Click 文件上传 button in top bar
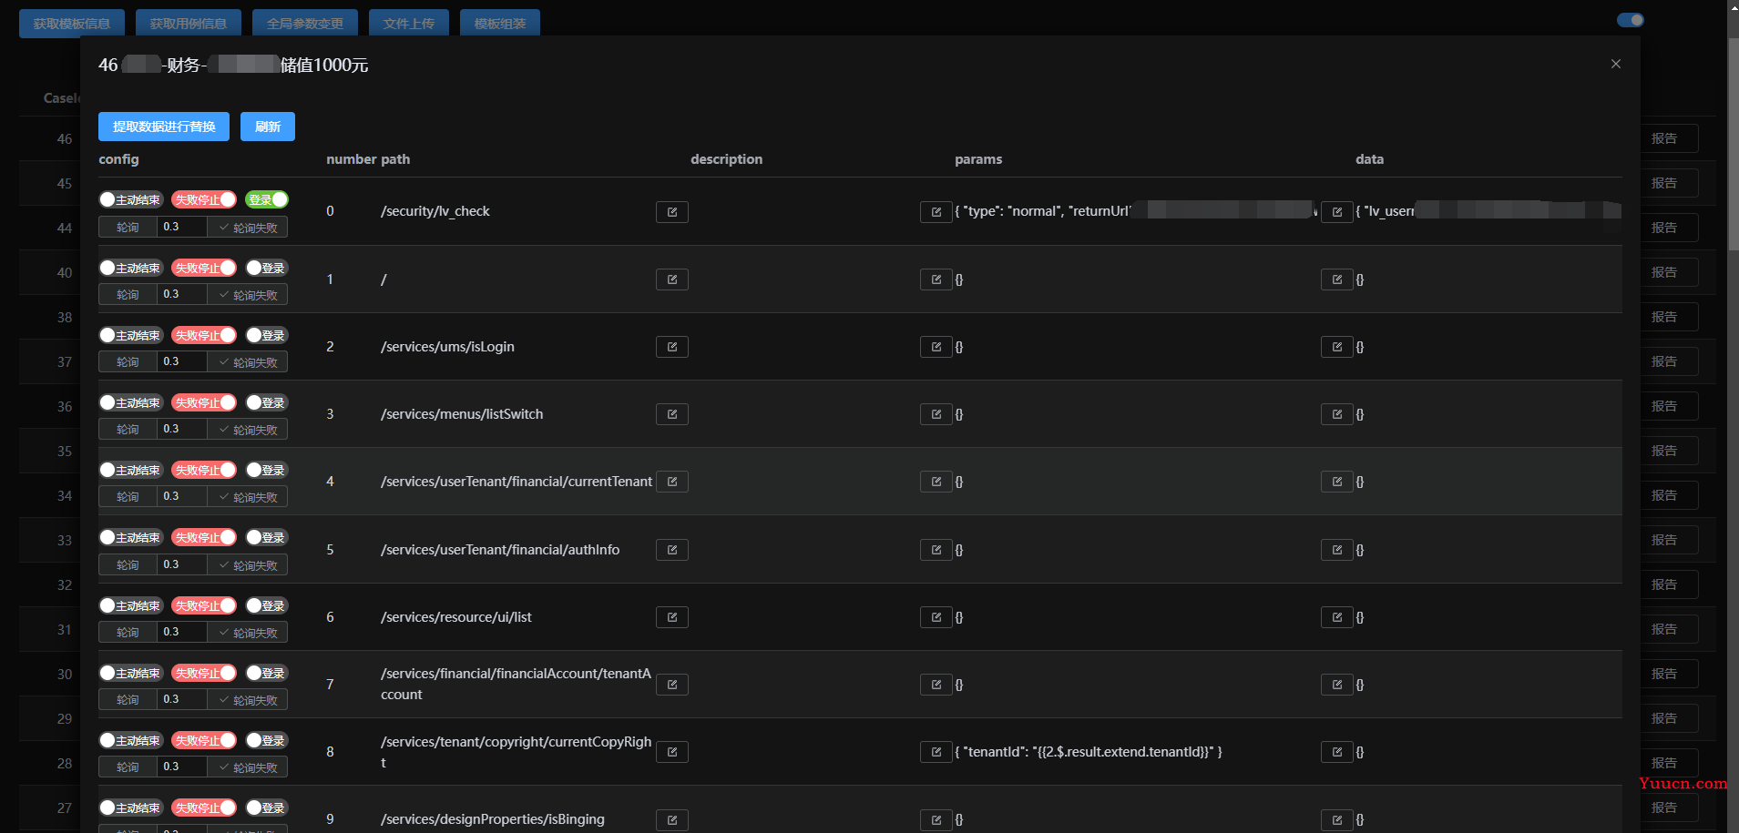The image size is (1739, 833). [x=409, y=23]
